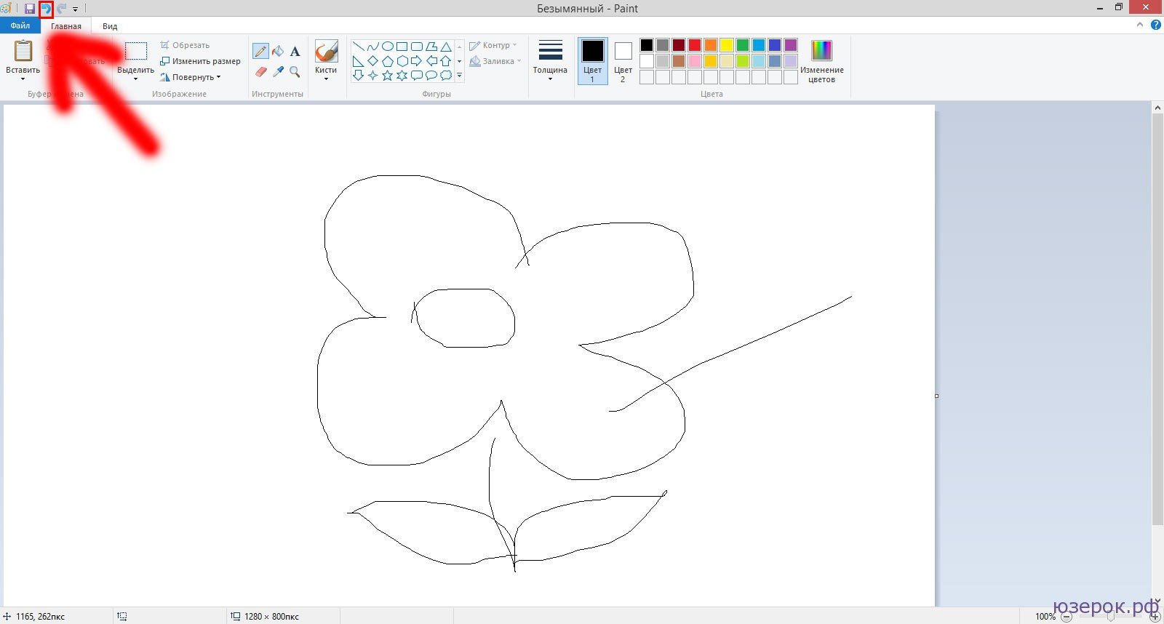
Task: Activate Цвет 2 background color
Action: [623, 60]
